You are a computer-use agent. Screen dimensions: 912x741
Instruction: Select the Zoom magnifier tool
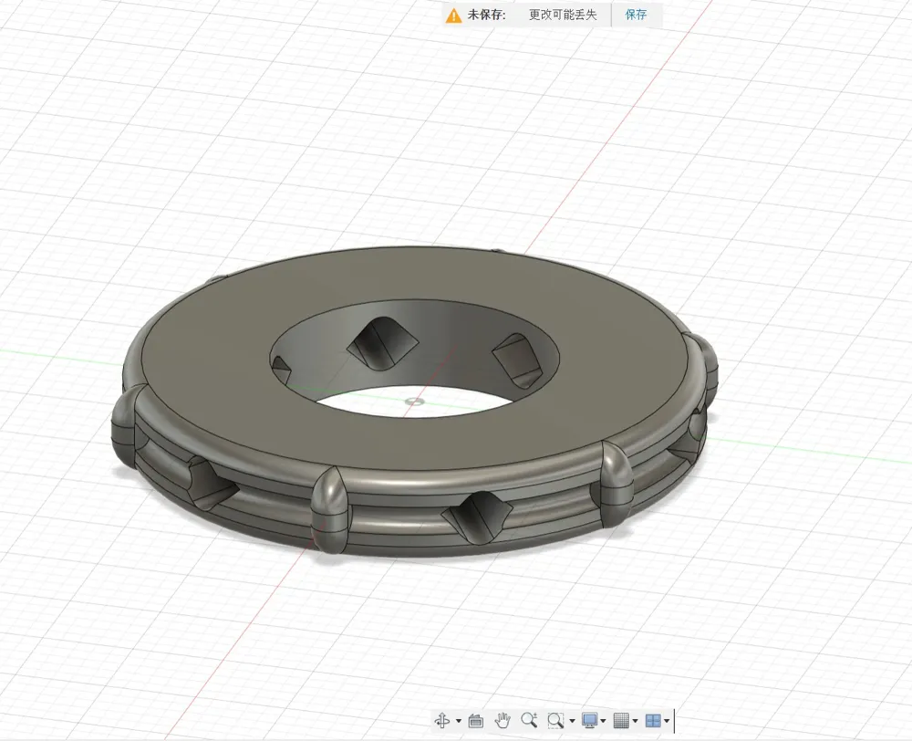529,720
